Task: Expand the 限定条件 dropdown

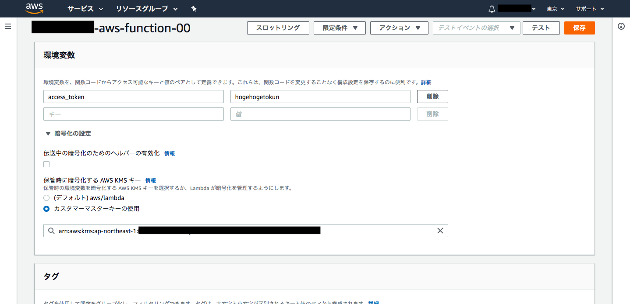Action: pos(340,28)
